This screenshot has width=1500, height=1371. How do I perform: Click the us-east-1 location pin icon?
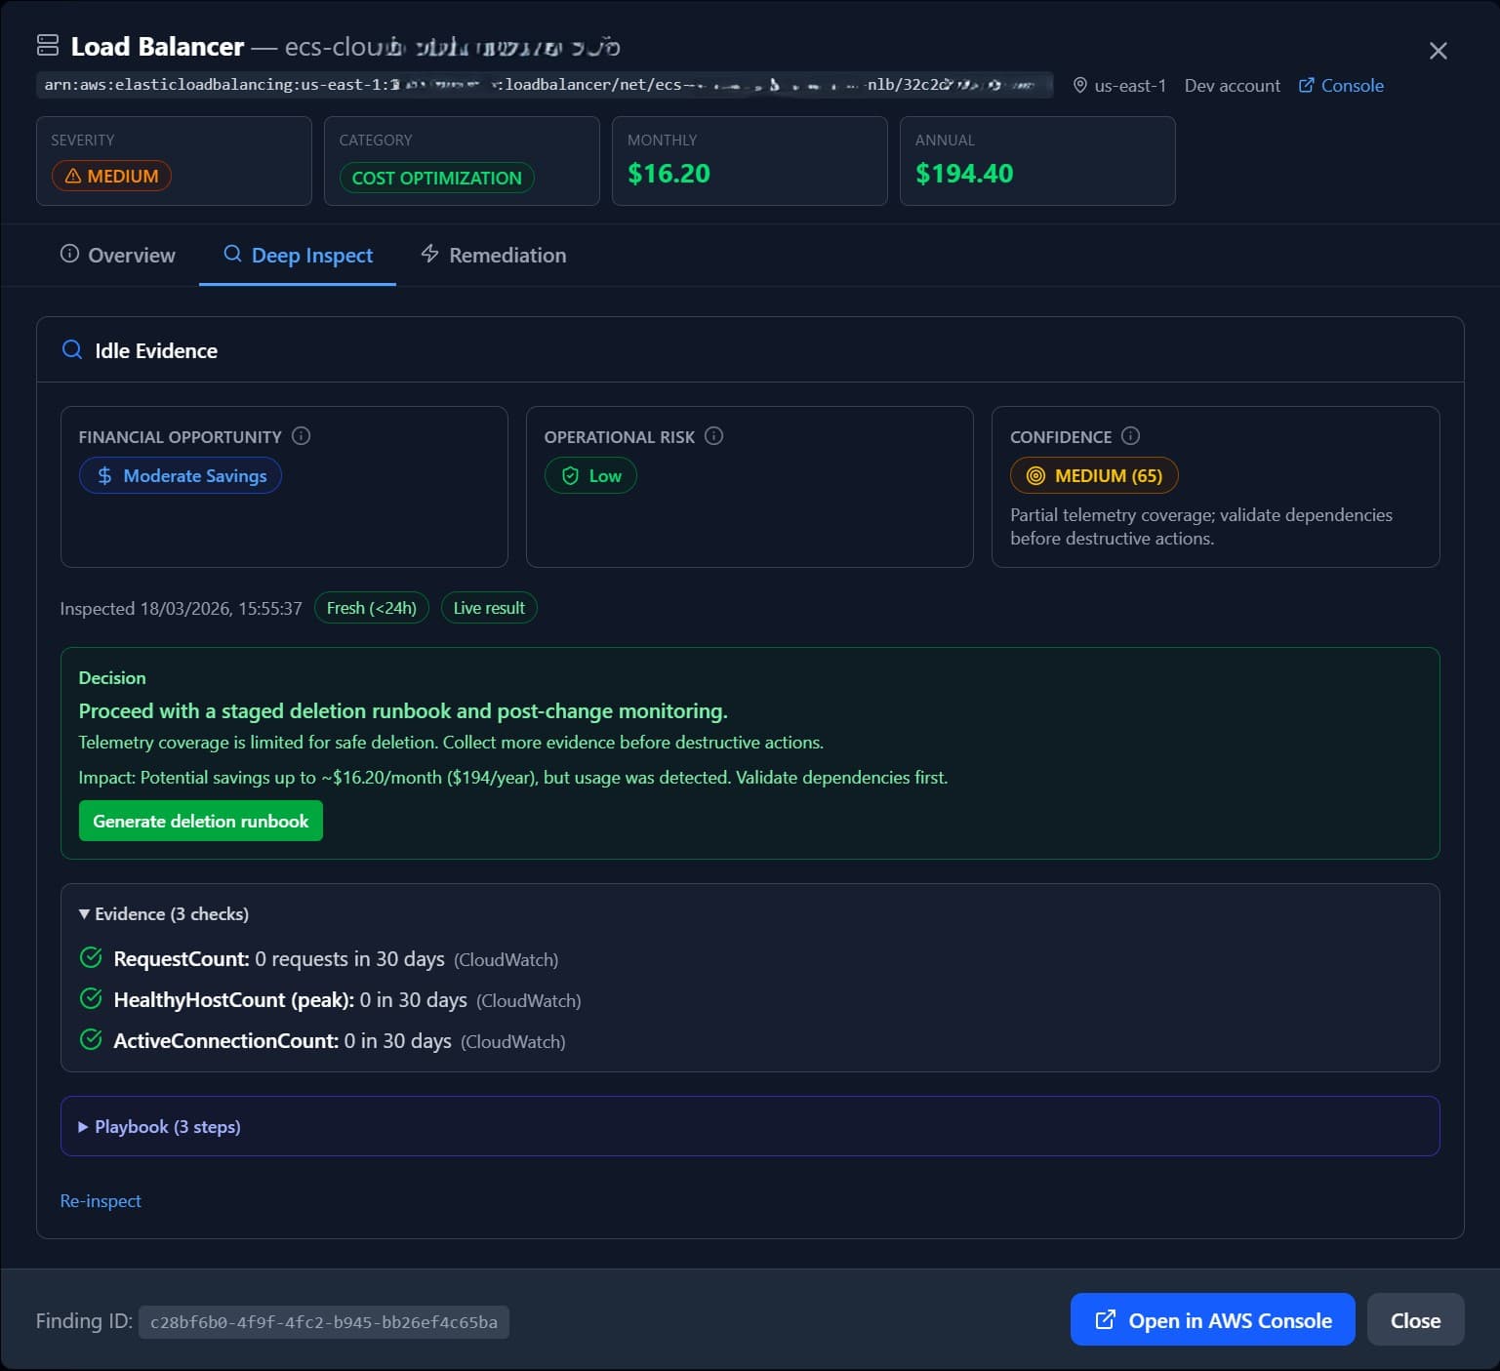point(1079,86)
